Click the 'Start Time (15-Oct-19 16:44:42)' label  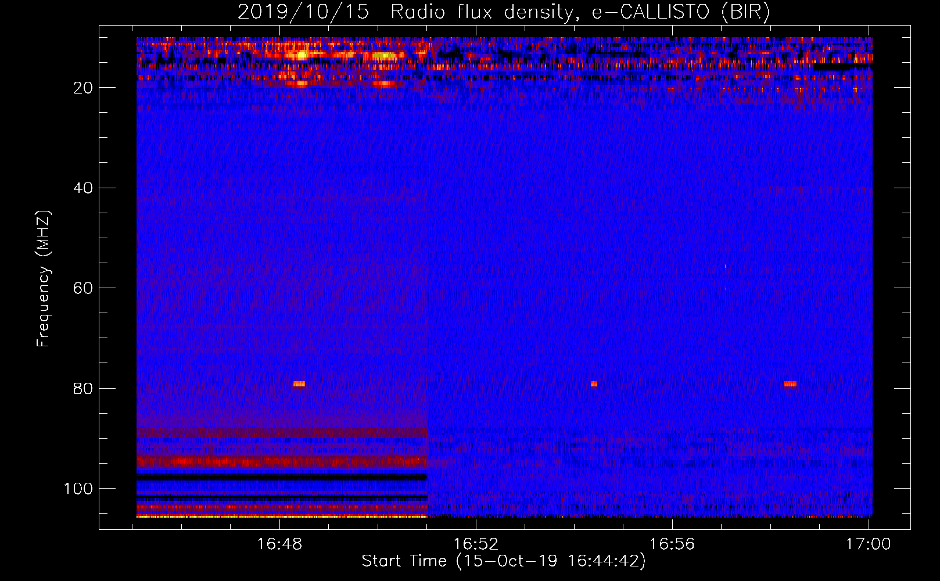[x=504, y=561]
